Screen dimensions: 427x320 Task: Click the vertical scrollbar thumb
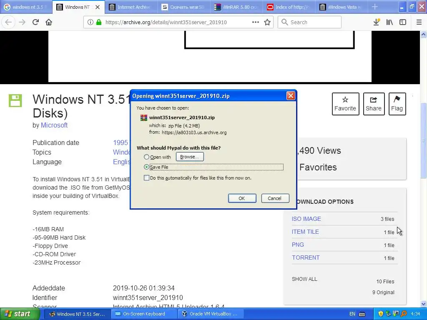pyautogui.click(x=424, y=140)
